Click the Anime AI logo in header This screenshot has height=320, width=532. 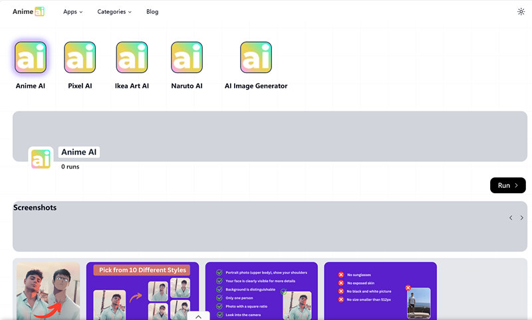tap(29, 11)
